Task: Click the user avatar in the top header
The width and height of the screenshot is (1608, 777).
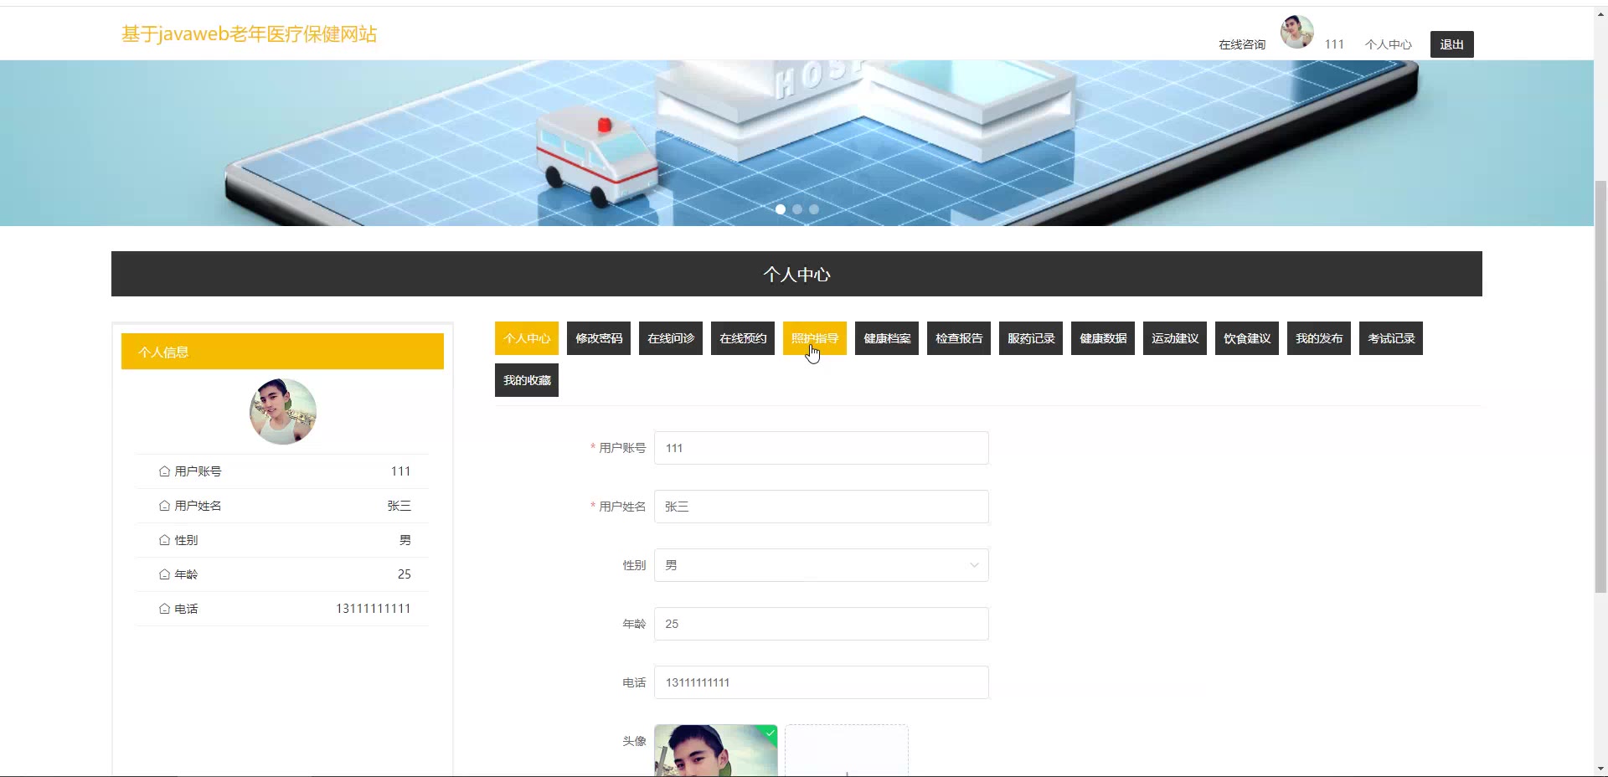Action: (1296, 33)
